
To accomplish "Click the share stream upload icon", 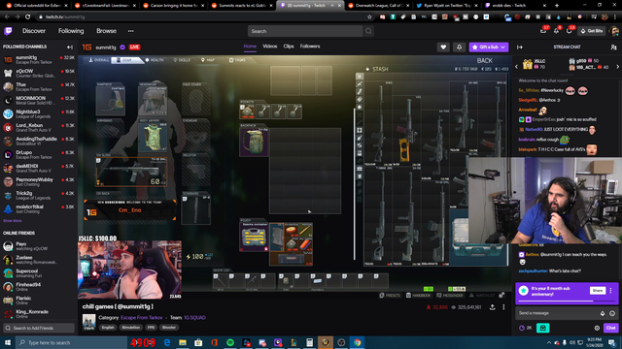I will [493, 307].
